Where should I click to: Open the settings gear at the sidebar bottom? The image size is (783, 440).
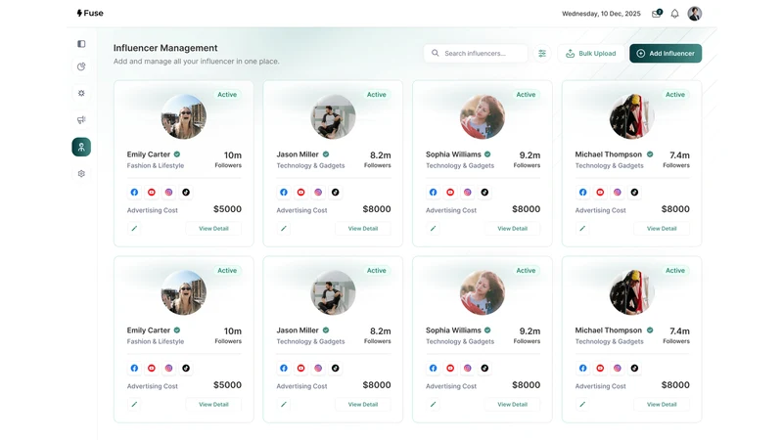pos(81,174)
